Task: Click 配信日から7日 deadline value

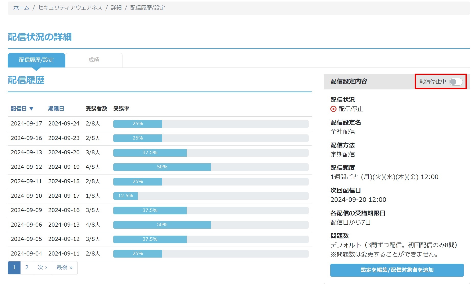Action: tap(351, 223)
